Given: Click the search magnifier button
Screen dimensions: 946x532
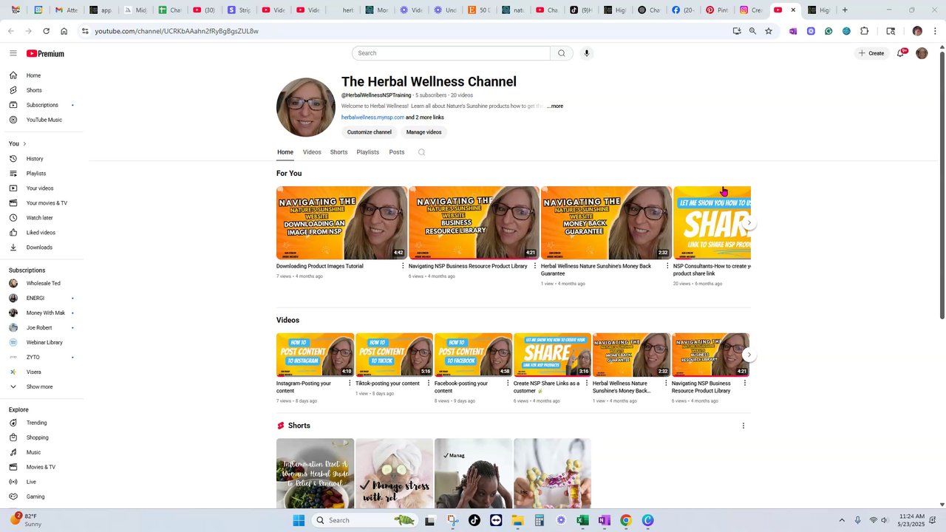Looking at the screenshot, I should (562, 53).
